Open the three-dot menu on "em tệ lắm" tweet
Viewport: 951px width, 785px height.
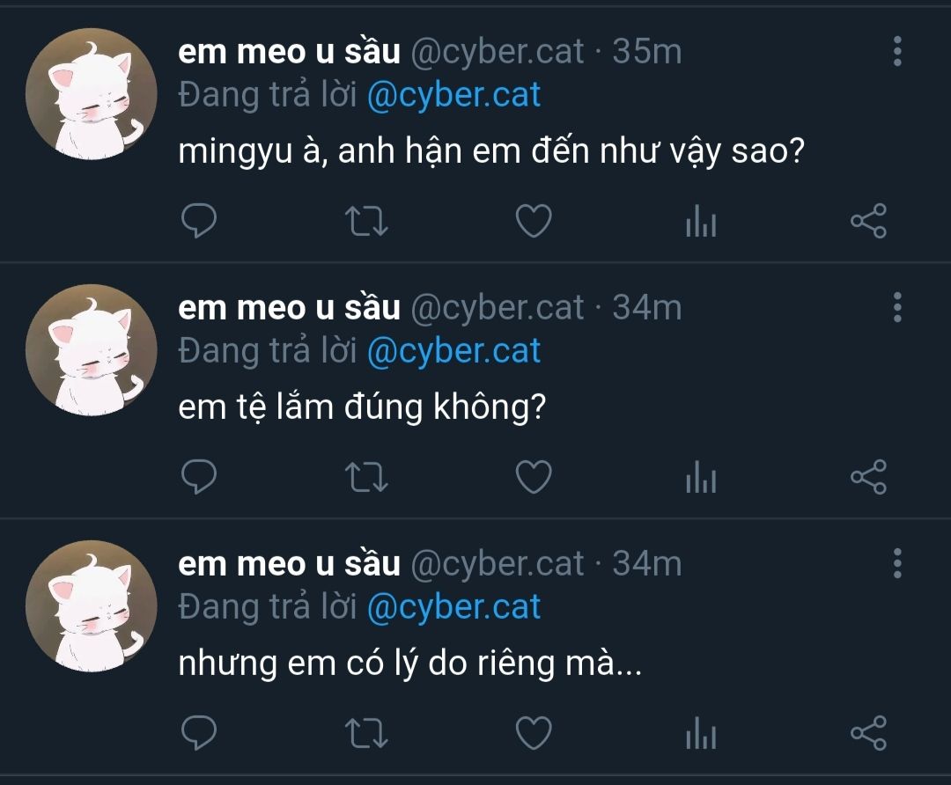click(x=897, y=307)
